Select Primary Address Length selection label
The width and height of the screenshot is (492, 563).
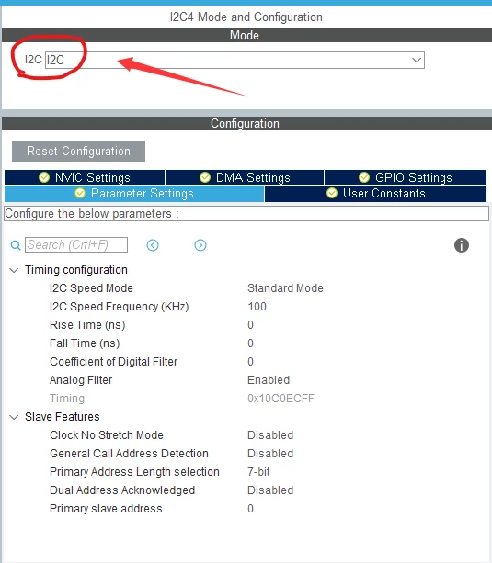coord(134,472)
